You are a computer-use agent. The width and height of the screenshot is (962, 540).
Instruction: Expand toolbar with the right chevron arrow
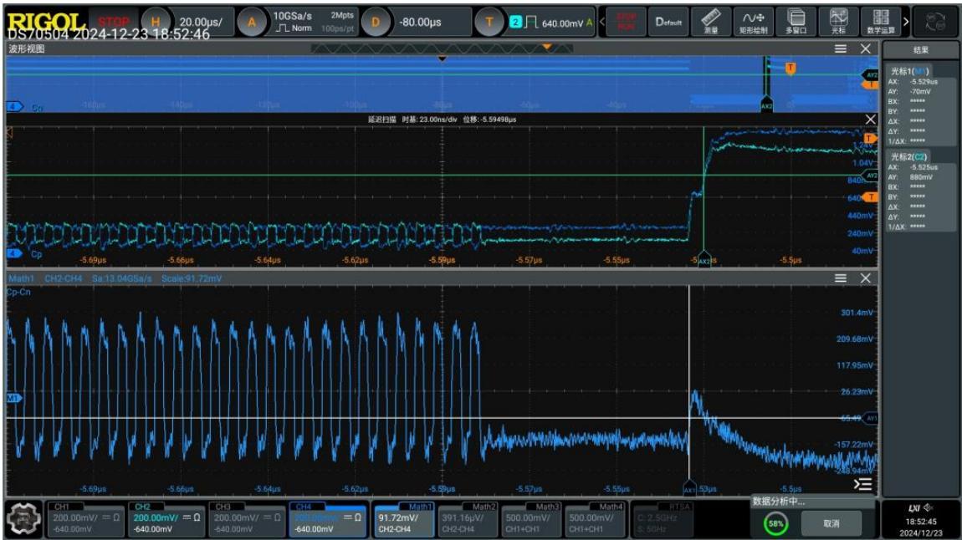(x=906, y=22)
